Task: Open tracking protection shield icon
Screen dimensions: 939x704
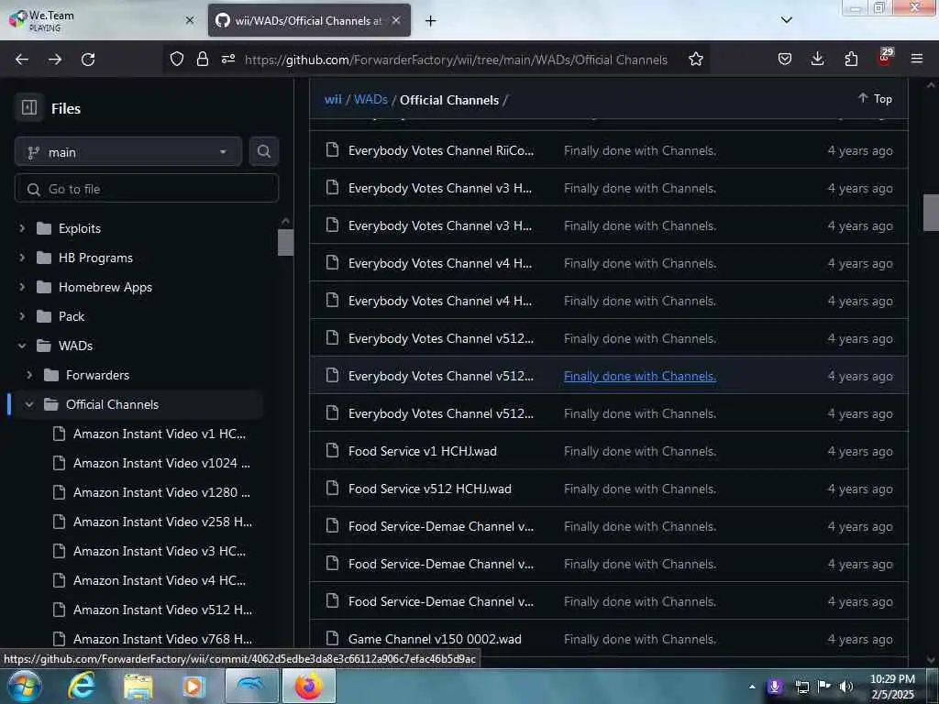Action: tap(177, 59)
